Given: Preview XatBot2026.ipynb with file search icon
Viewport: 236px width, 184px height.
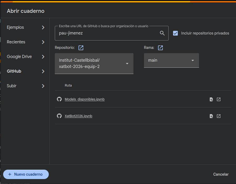Looking at the screenshot, I should (211, 116).
